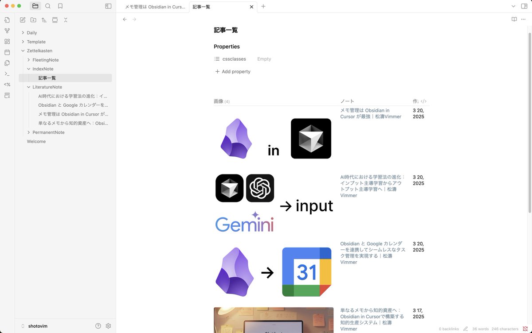Click the 36 words status entry
The image size is (532, 333).
(x=480, y=329)
